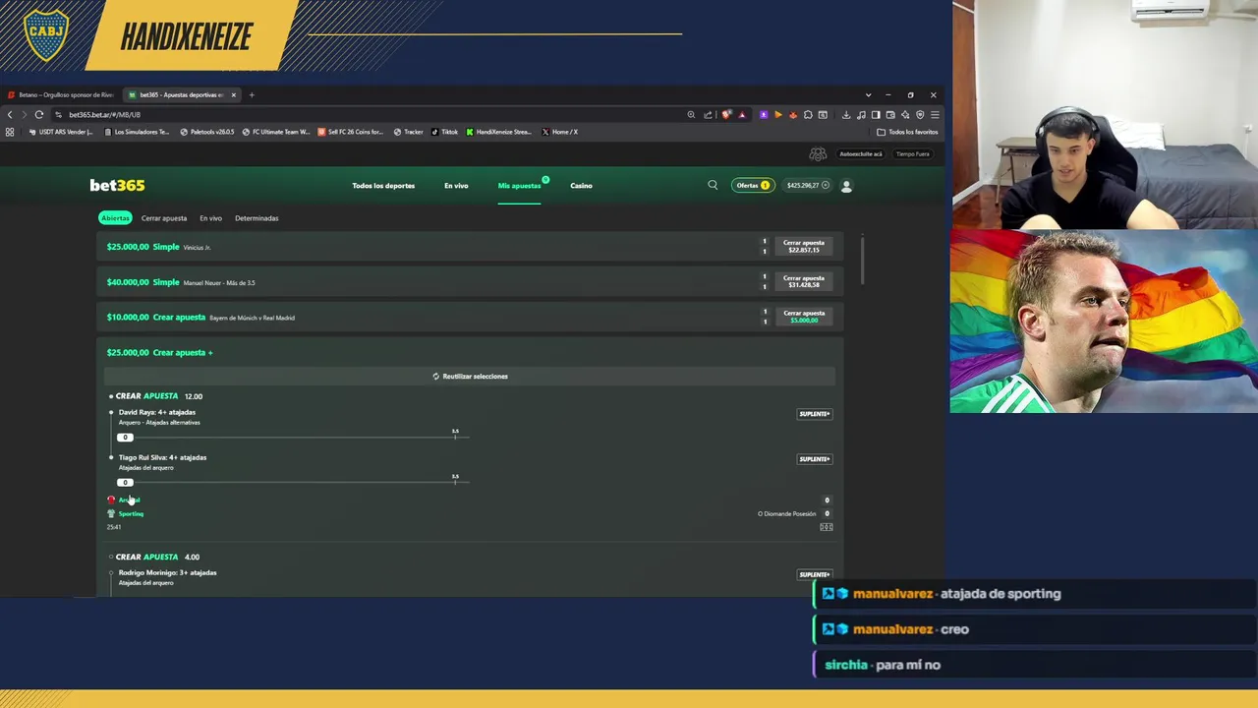Click 'Rodrigo Morinigo: 3+ atajadas' selection
The image size is (1258, 708).
tap(167, 572)
